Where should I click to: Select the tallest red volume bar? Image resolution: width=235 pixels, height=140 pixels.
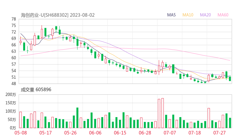tap(163, 113)
